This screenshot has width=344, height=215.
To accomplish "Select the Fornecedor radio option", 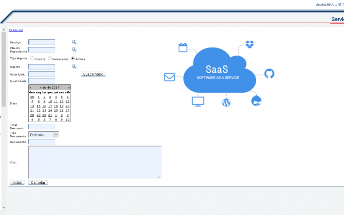I will click(x=50, y=58).
